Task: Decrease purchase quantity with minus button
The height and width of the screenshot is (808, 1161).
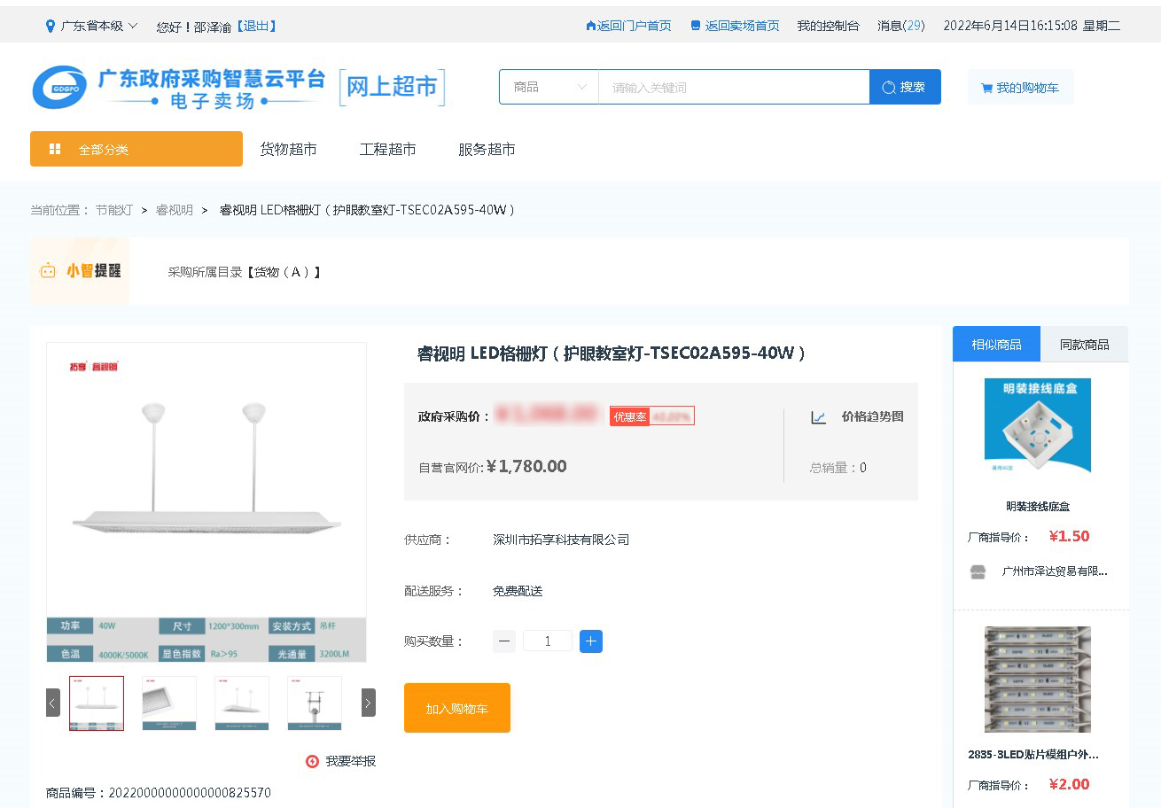Action: tap(504, 641)
